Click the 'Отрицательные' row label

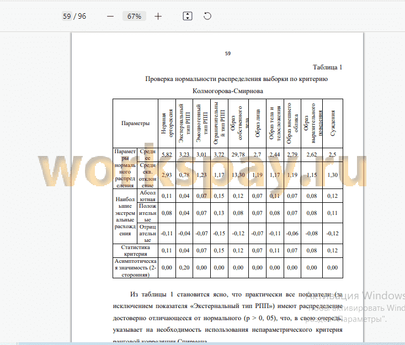(x=147, y=234)
